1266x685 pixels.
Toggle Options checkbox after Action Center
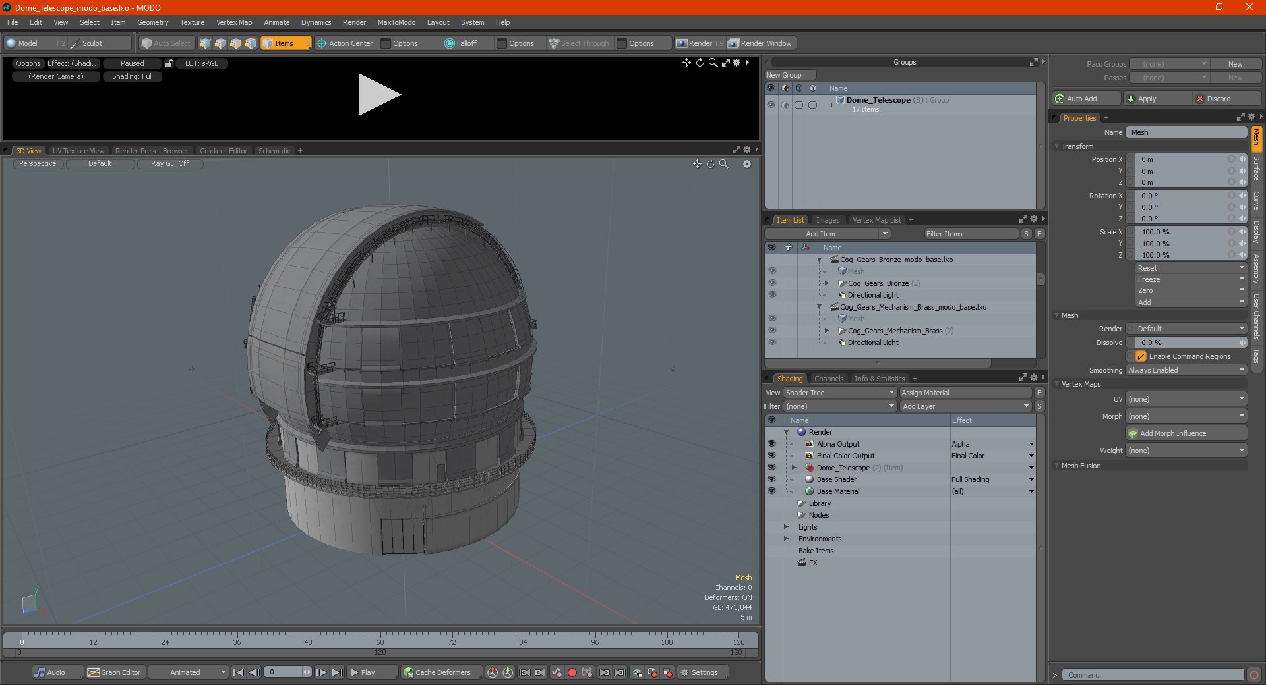pos(386,43)
